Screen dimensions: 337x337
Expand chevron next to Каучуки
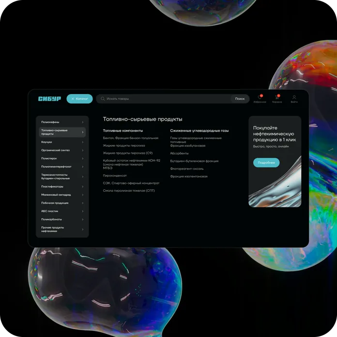pyautogui.click(x=82, y=142)
